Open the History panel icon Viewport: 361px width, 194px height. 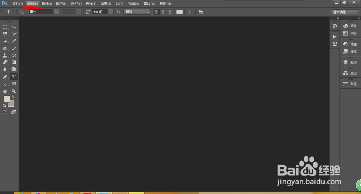tap(335, 26)
